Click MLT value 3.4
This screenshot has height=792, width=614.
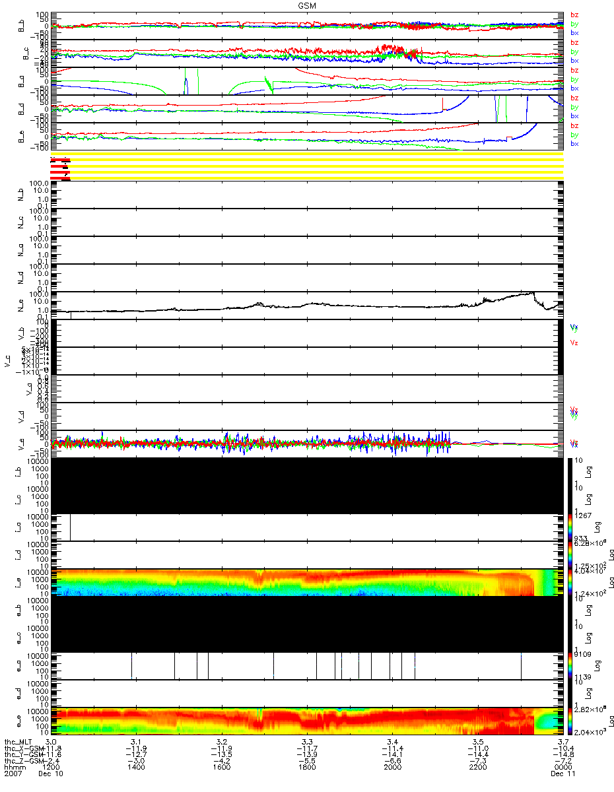(x=392, y=742)
